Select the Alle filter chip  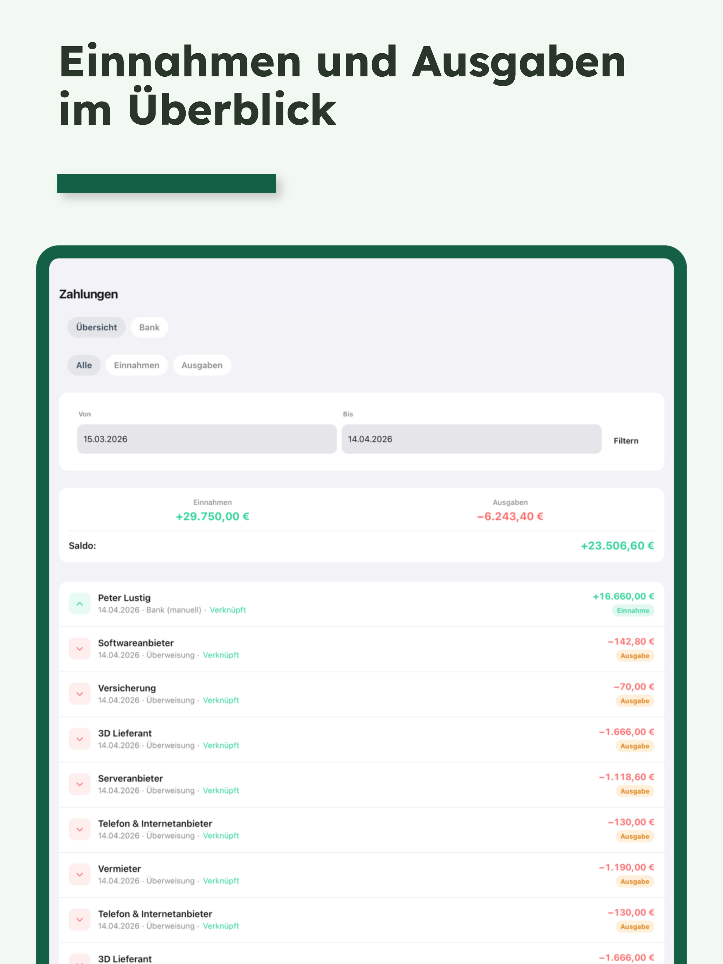tap(84, 365)
